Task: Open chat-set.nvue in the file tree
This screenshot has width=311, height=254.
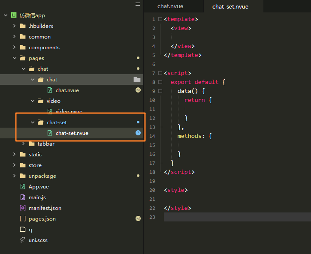Action: point(72,133)
